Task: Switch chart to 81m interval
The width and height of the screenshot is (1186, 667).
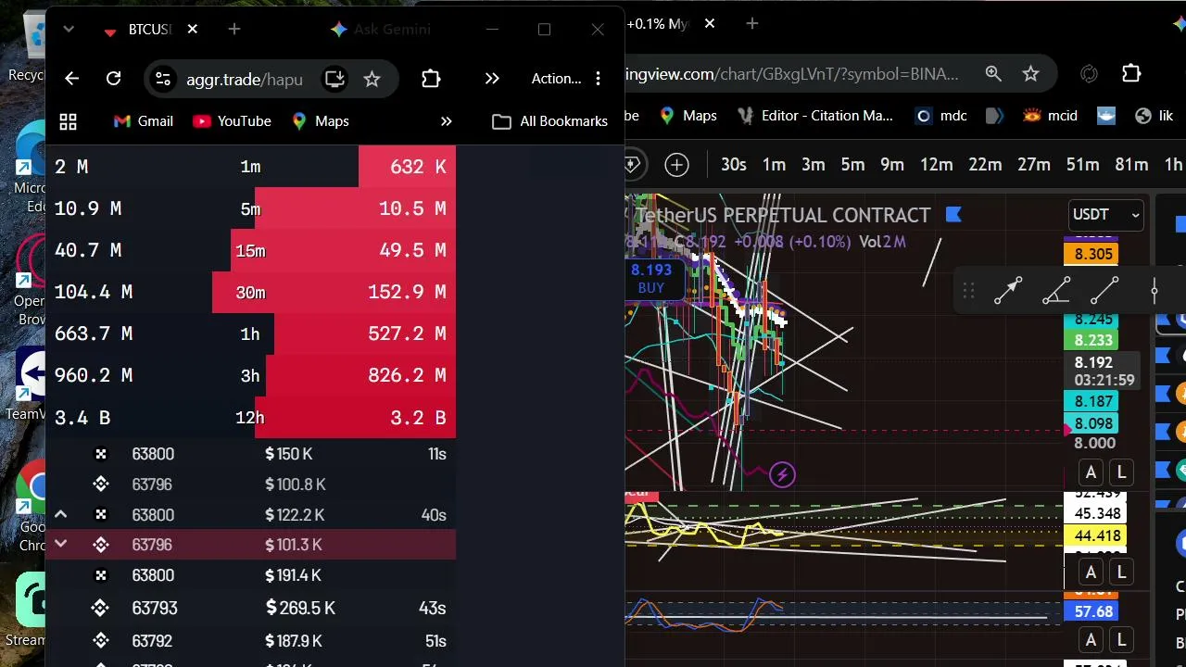Action: click(x=1131, y=165)
